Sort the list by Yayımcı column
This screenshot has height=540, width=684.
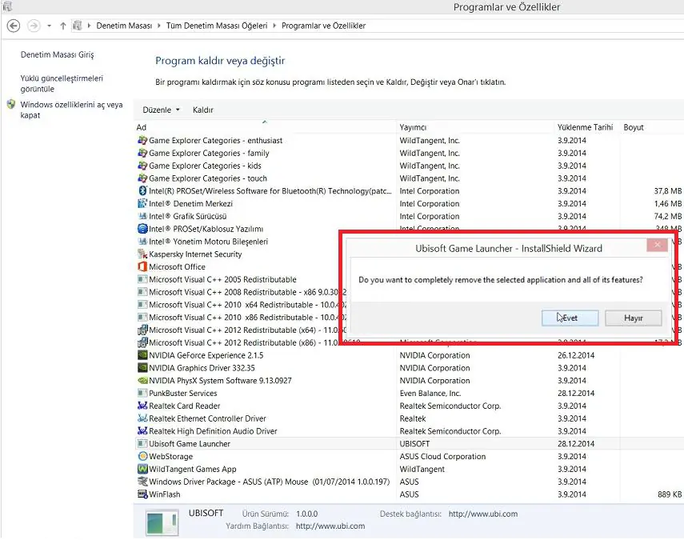coord(414,127)
